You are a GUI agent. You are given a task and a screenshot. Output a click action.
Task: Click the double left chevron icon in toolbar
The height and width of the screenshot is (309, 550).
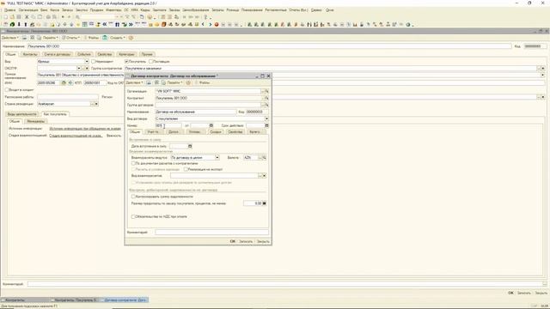pyautogui.click(x=104, y=25)
